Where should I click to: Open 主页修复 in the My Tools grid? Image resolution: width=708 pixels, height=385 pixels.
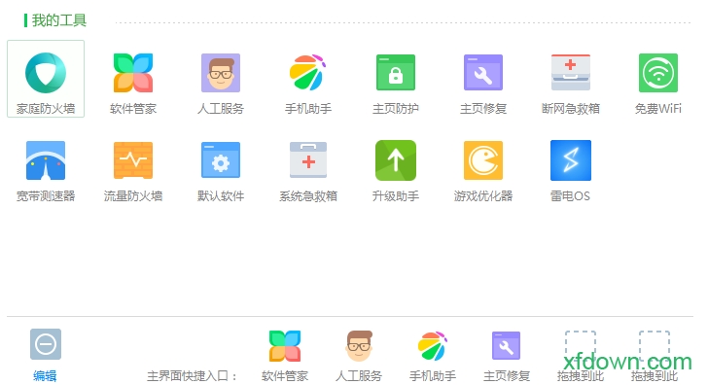click(x=483, y=73)
